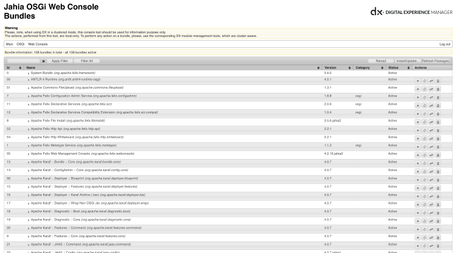This screenshot has height=253, width=455.
Task: Open the OSGi menu
Action: click(x=20, y=44)
